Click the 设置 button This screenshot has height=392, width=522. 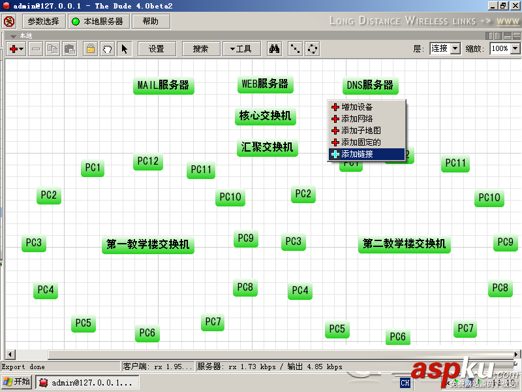click(157, 49)
